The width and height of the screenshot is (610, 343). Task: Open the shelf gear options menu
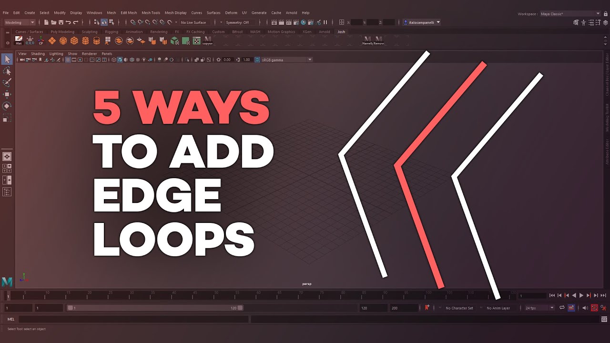8,43
